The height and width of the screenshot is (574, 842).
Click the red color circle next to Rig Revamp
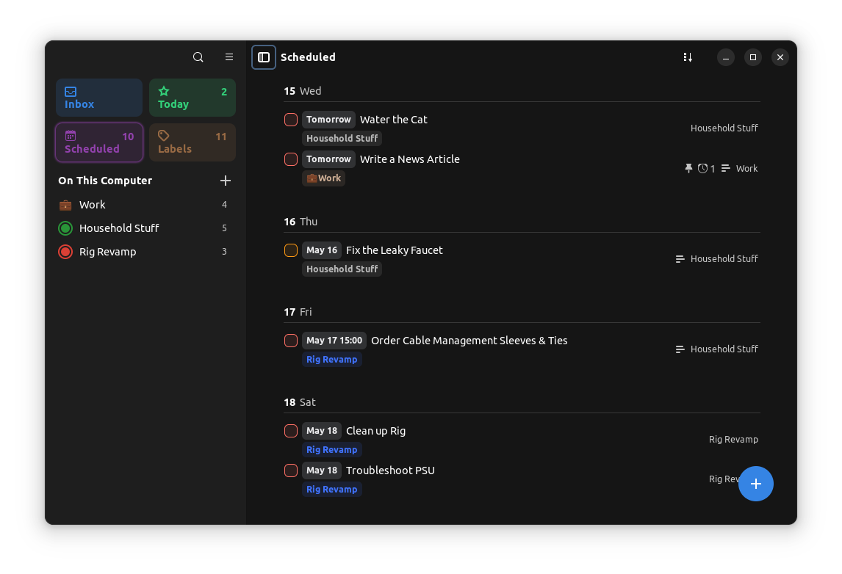(65, 251)
